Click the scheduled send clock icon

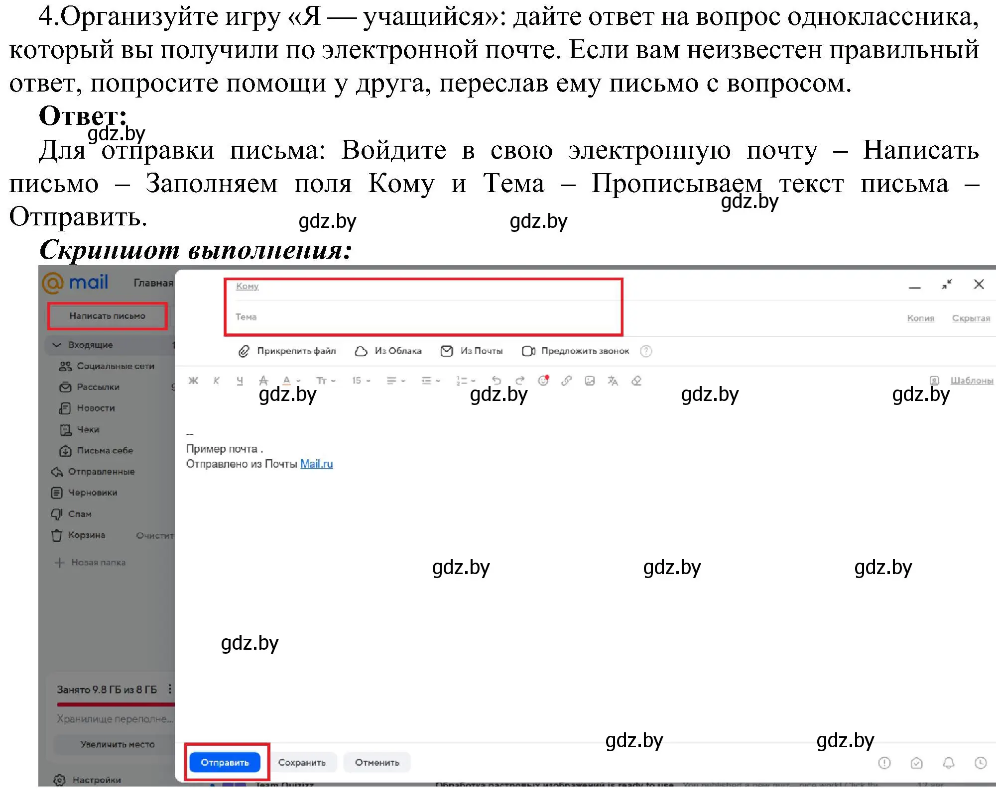981,763
